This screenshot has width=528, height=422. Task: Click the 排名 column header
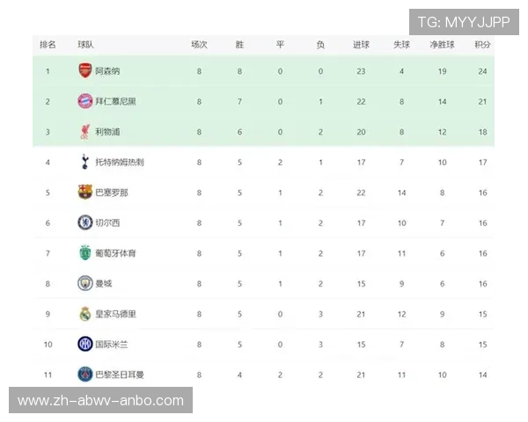pyautogui.click(x=48, y=44)
